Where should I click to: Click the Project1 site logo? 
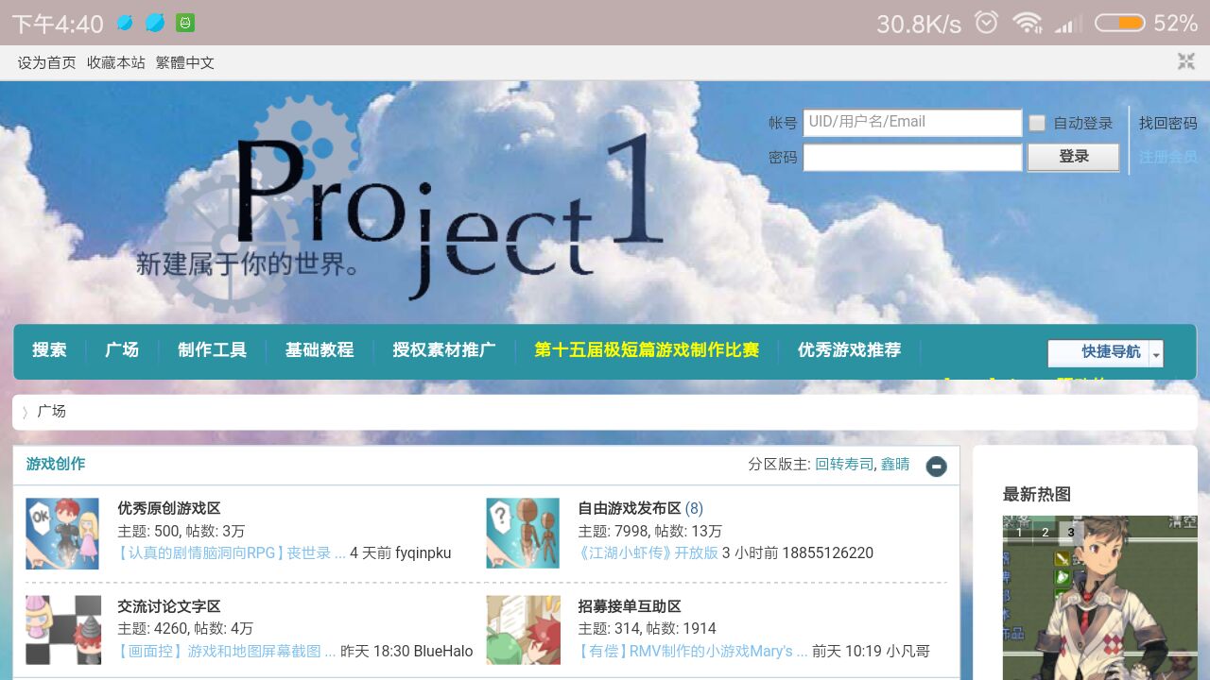click(x=402, y=203)
